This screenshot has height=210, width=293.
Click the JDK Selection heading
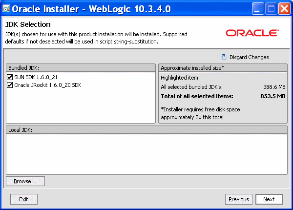tap(28, 24)
